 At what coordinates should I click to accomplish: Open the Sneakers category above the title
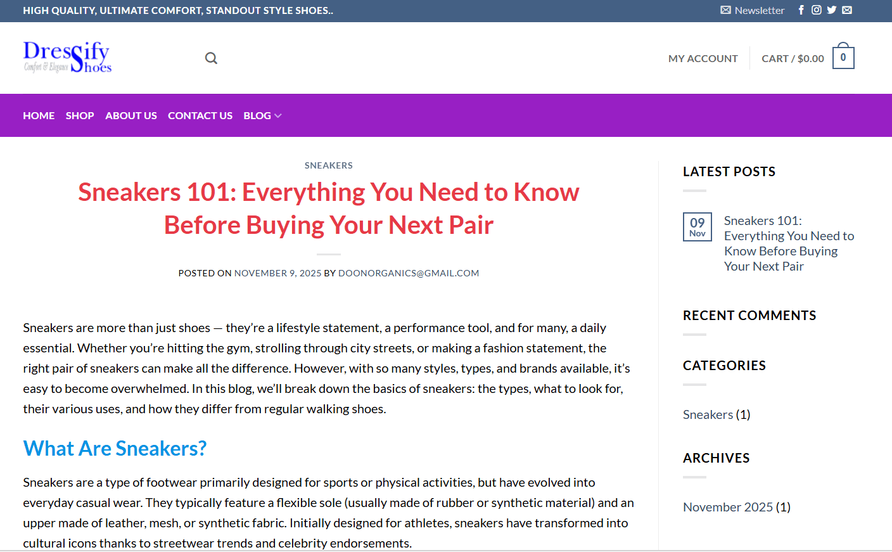(328, 165)
